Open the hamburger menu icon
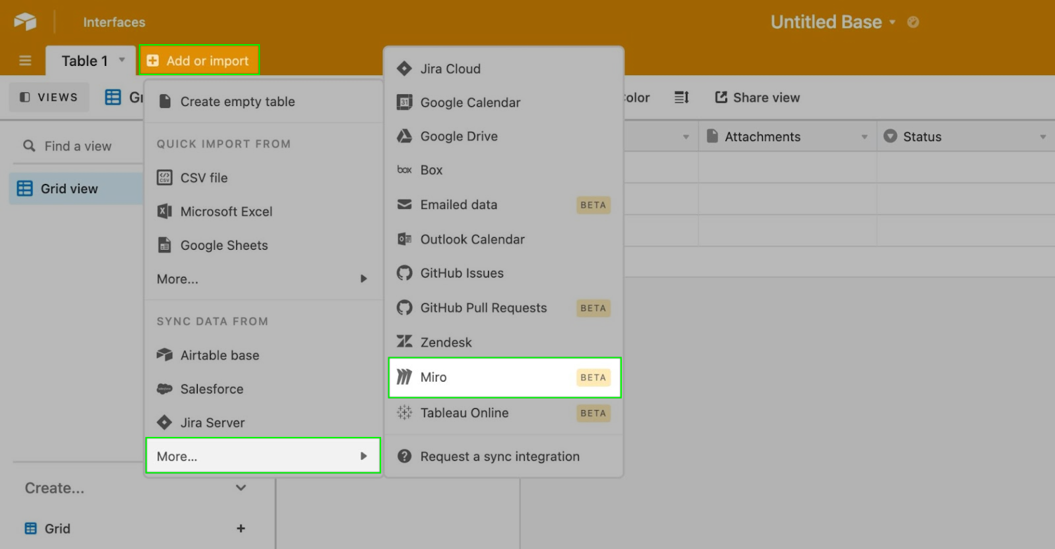Viewport: 1055px width, 549px height. pos(25,61)
